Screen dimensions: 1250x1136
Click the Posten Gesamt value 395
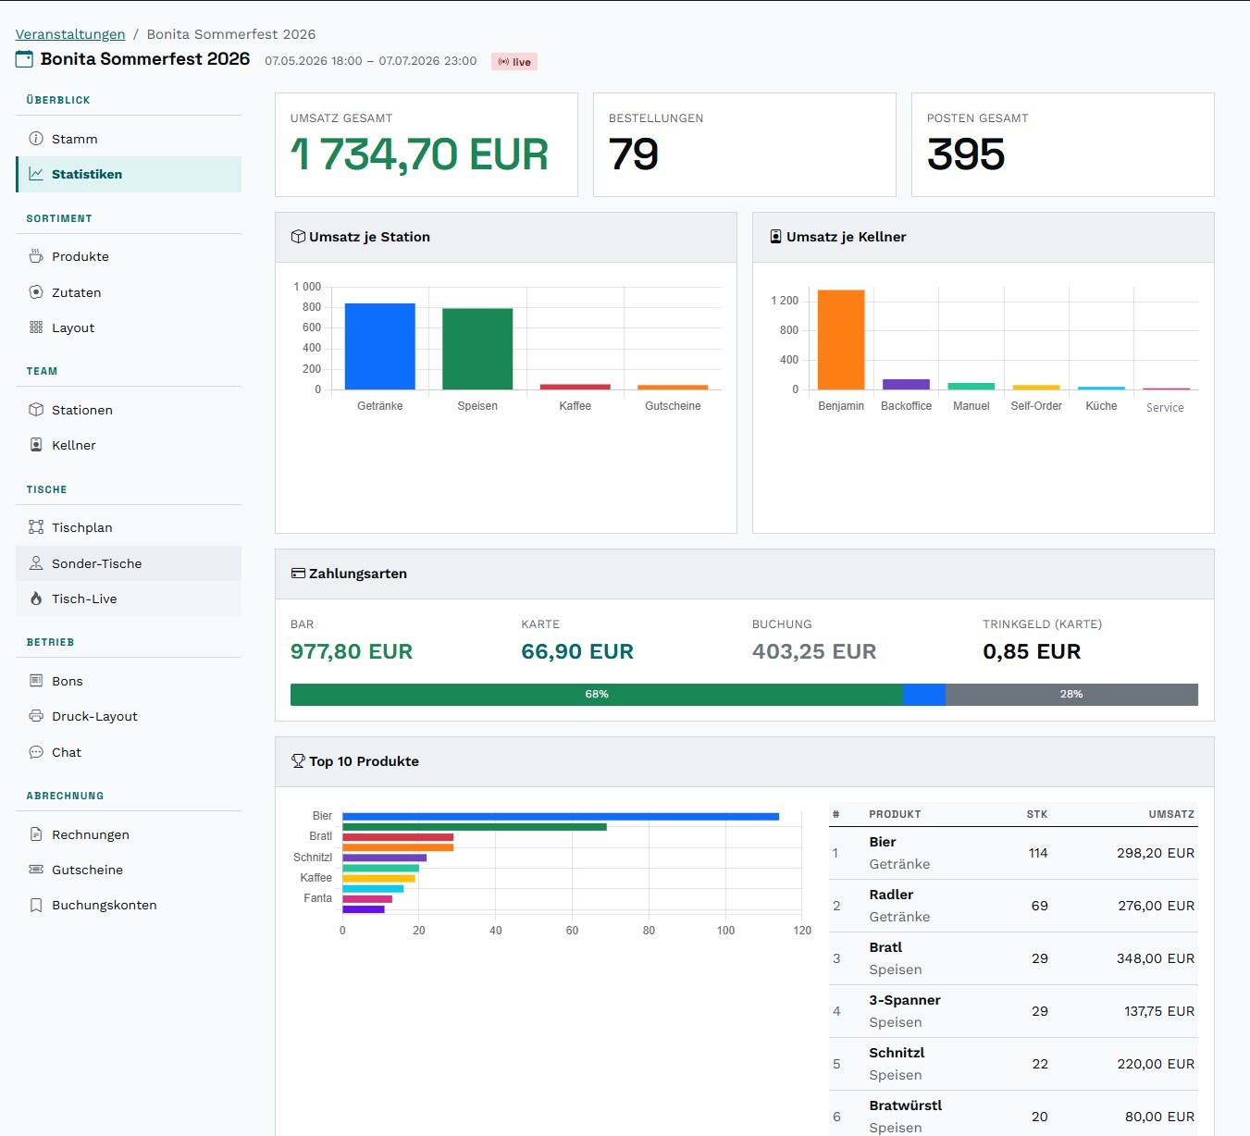pyautogui.click(x=966, y=154)
